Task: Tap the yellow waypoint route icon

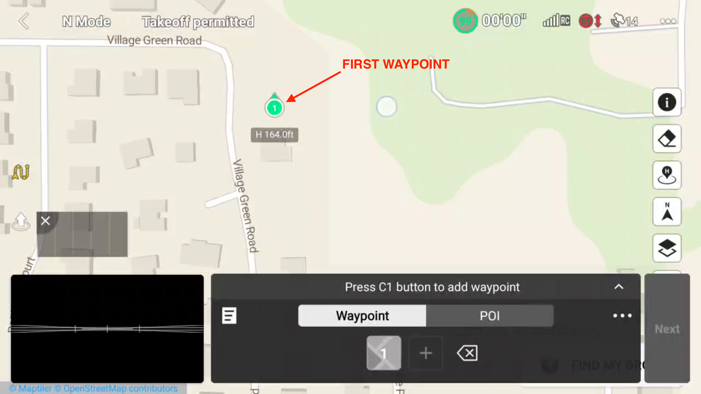Action: 21,172
